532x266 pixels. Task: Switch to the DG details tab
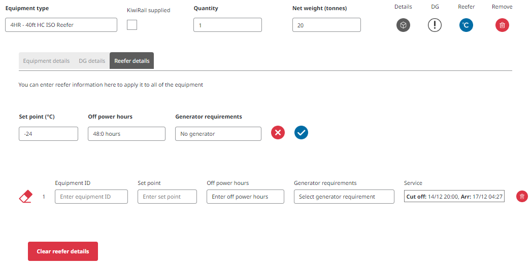click(x=92, y=61)
